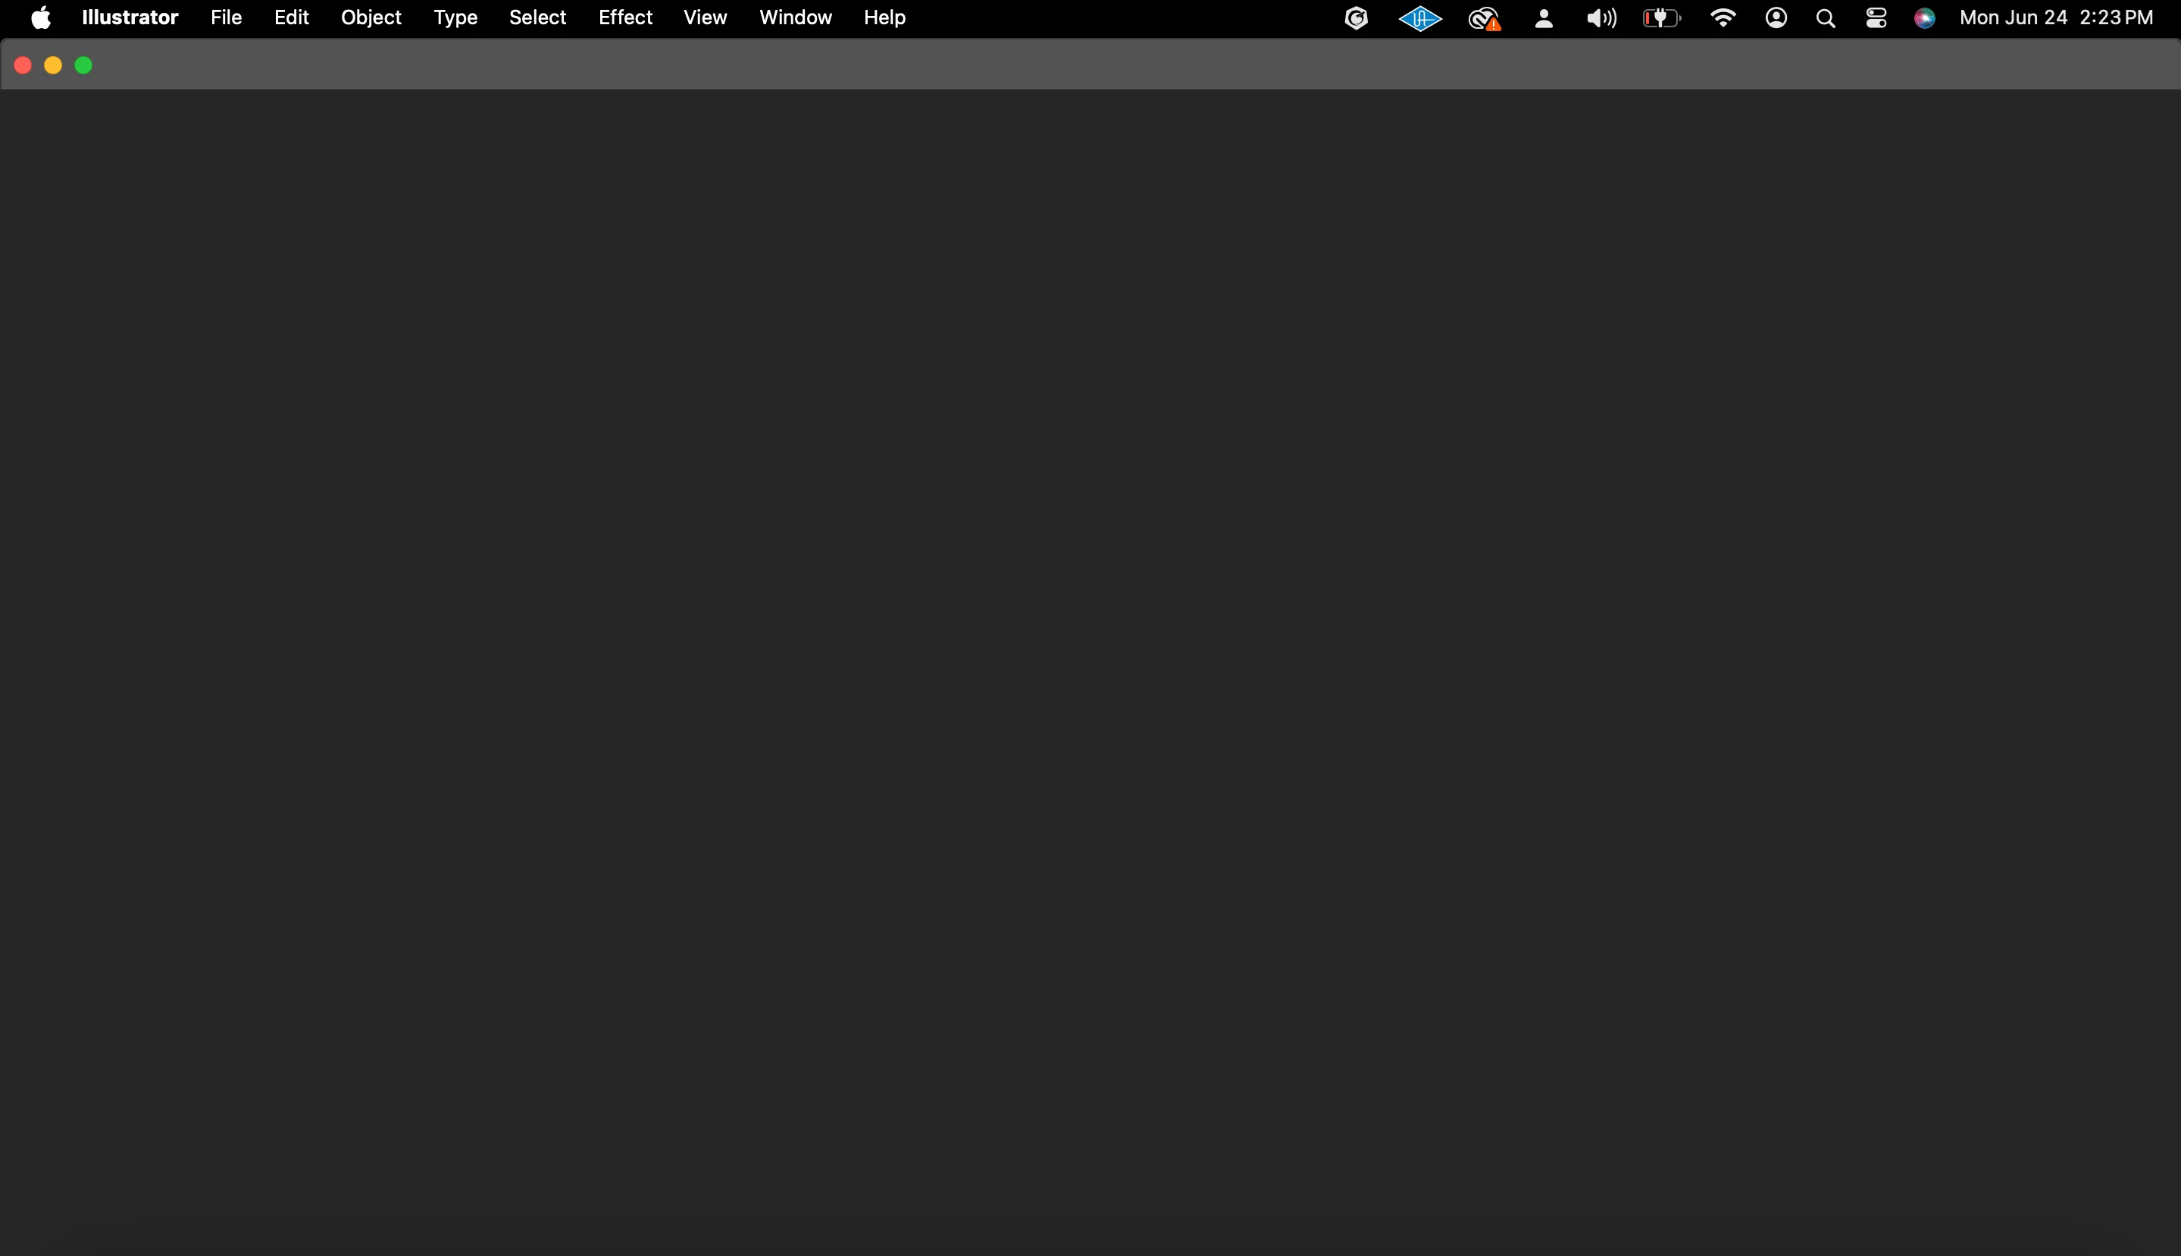Open the View menu

[705, 18]
